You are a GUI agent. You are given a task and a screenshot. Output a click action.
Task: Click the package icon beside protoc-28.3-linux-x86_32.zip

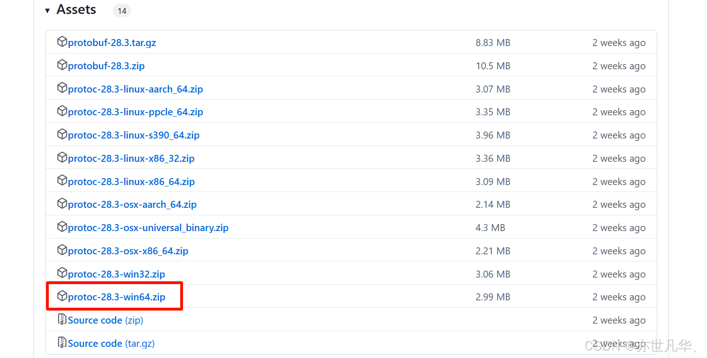point(62,158)
